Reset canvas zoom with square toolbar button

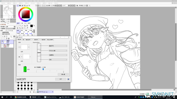(x=61, y=5)
